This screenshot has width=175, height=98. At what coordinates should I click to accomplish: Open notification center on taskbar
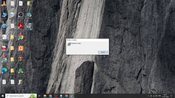tap(171, 96)
